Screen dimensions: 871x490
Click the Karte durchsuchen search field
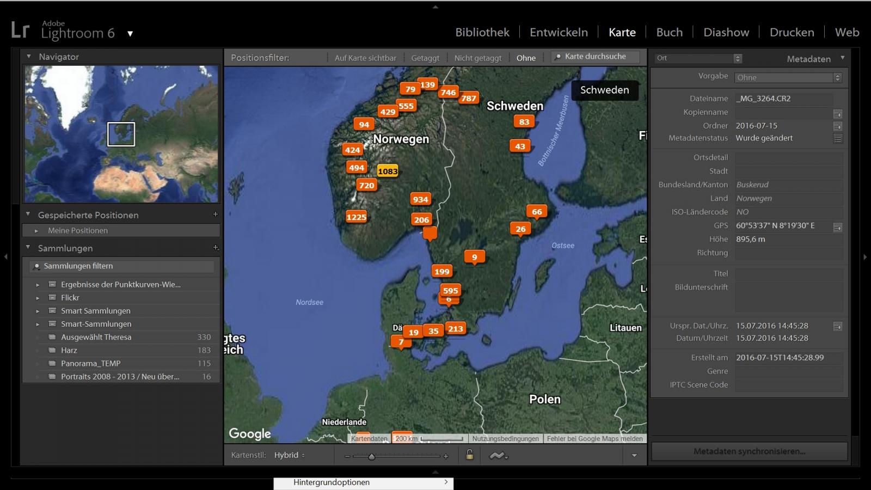coord(596,57)
